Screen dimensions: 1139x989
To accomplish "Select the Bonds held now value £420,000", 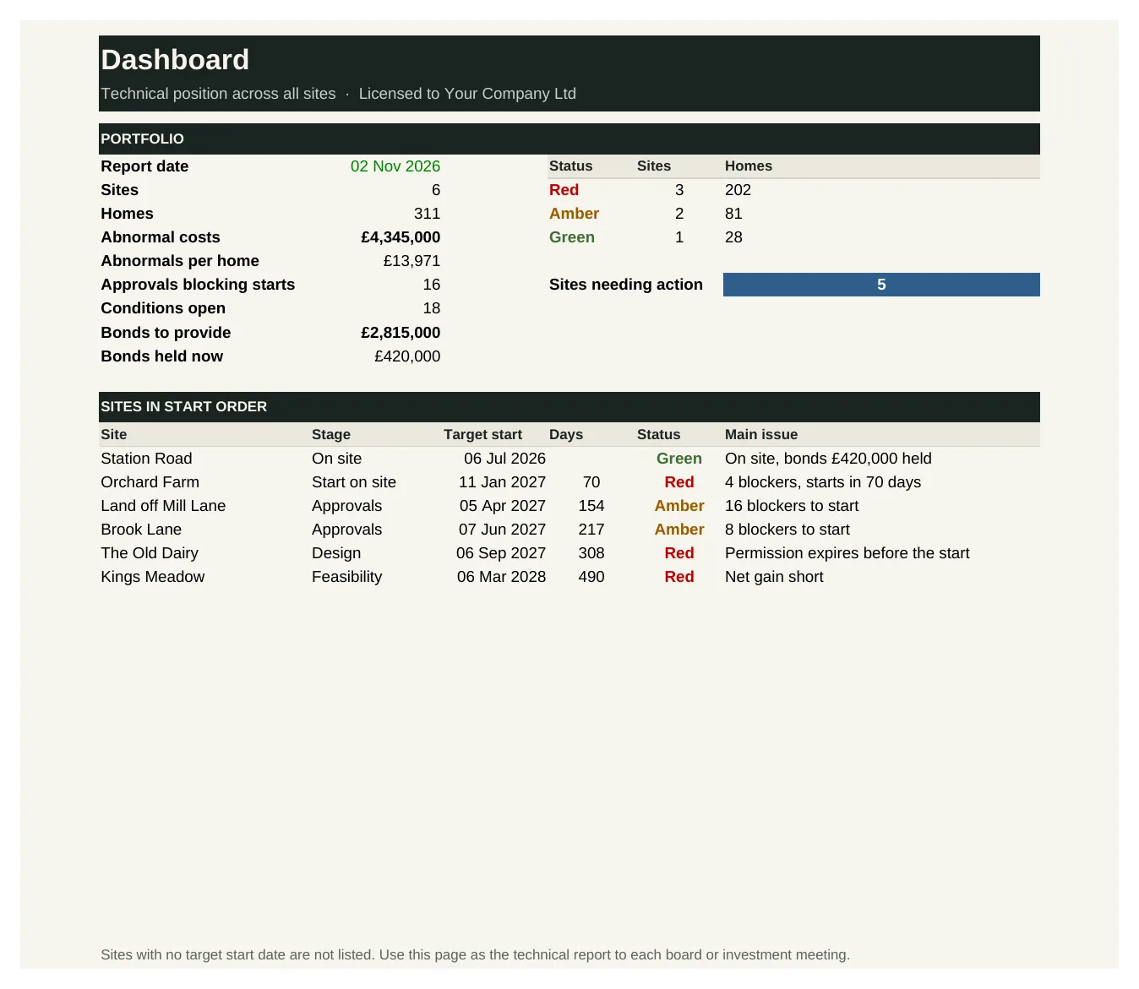I will 407,356.
